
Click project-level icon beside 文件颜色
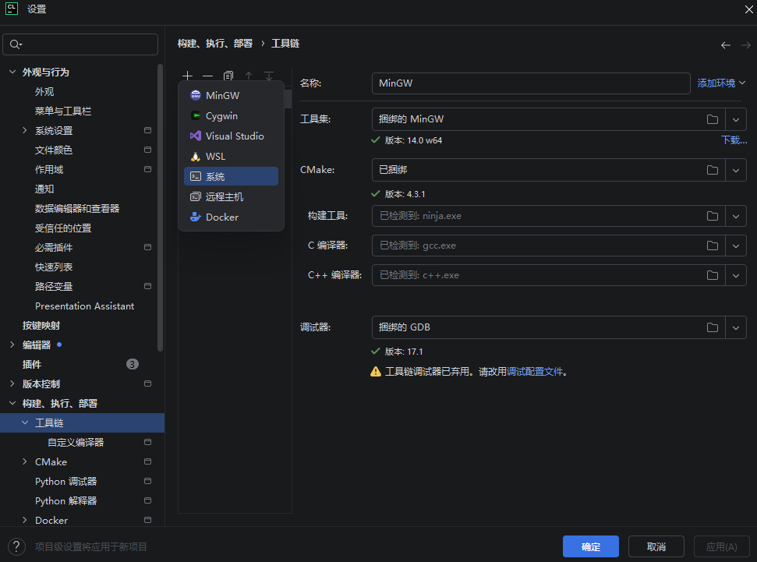147,150
